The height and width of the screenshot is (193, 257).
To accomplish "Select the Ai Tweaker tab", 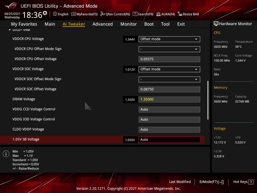I will pyautogui.click(x=74, y=24).
